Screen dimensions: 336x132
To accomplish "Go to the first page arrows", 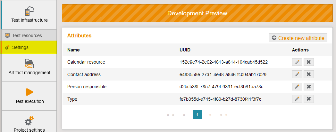I will (x=171, y=115).
